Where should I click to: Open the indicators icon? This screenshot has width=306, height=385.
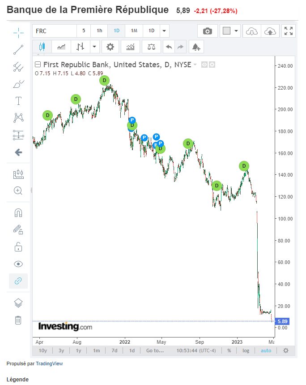coord(130,47)
